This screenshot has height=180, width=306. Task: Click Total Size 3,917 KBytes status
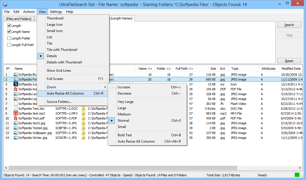coord(223,175)
